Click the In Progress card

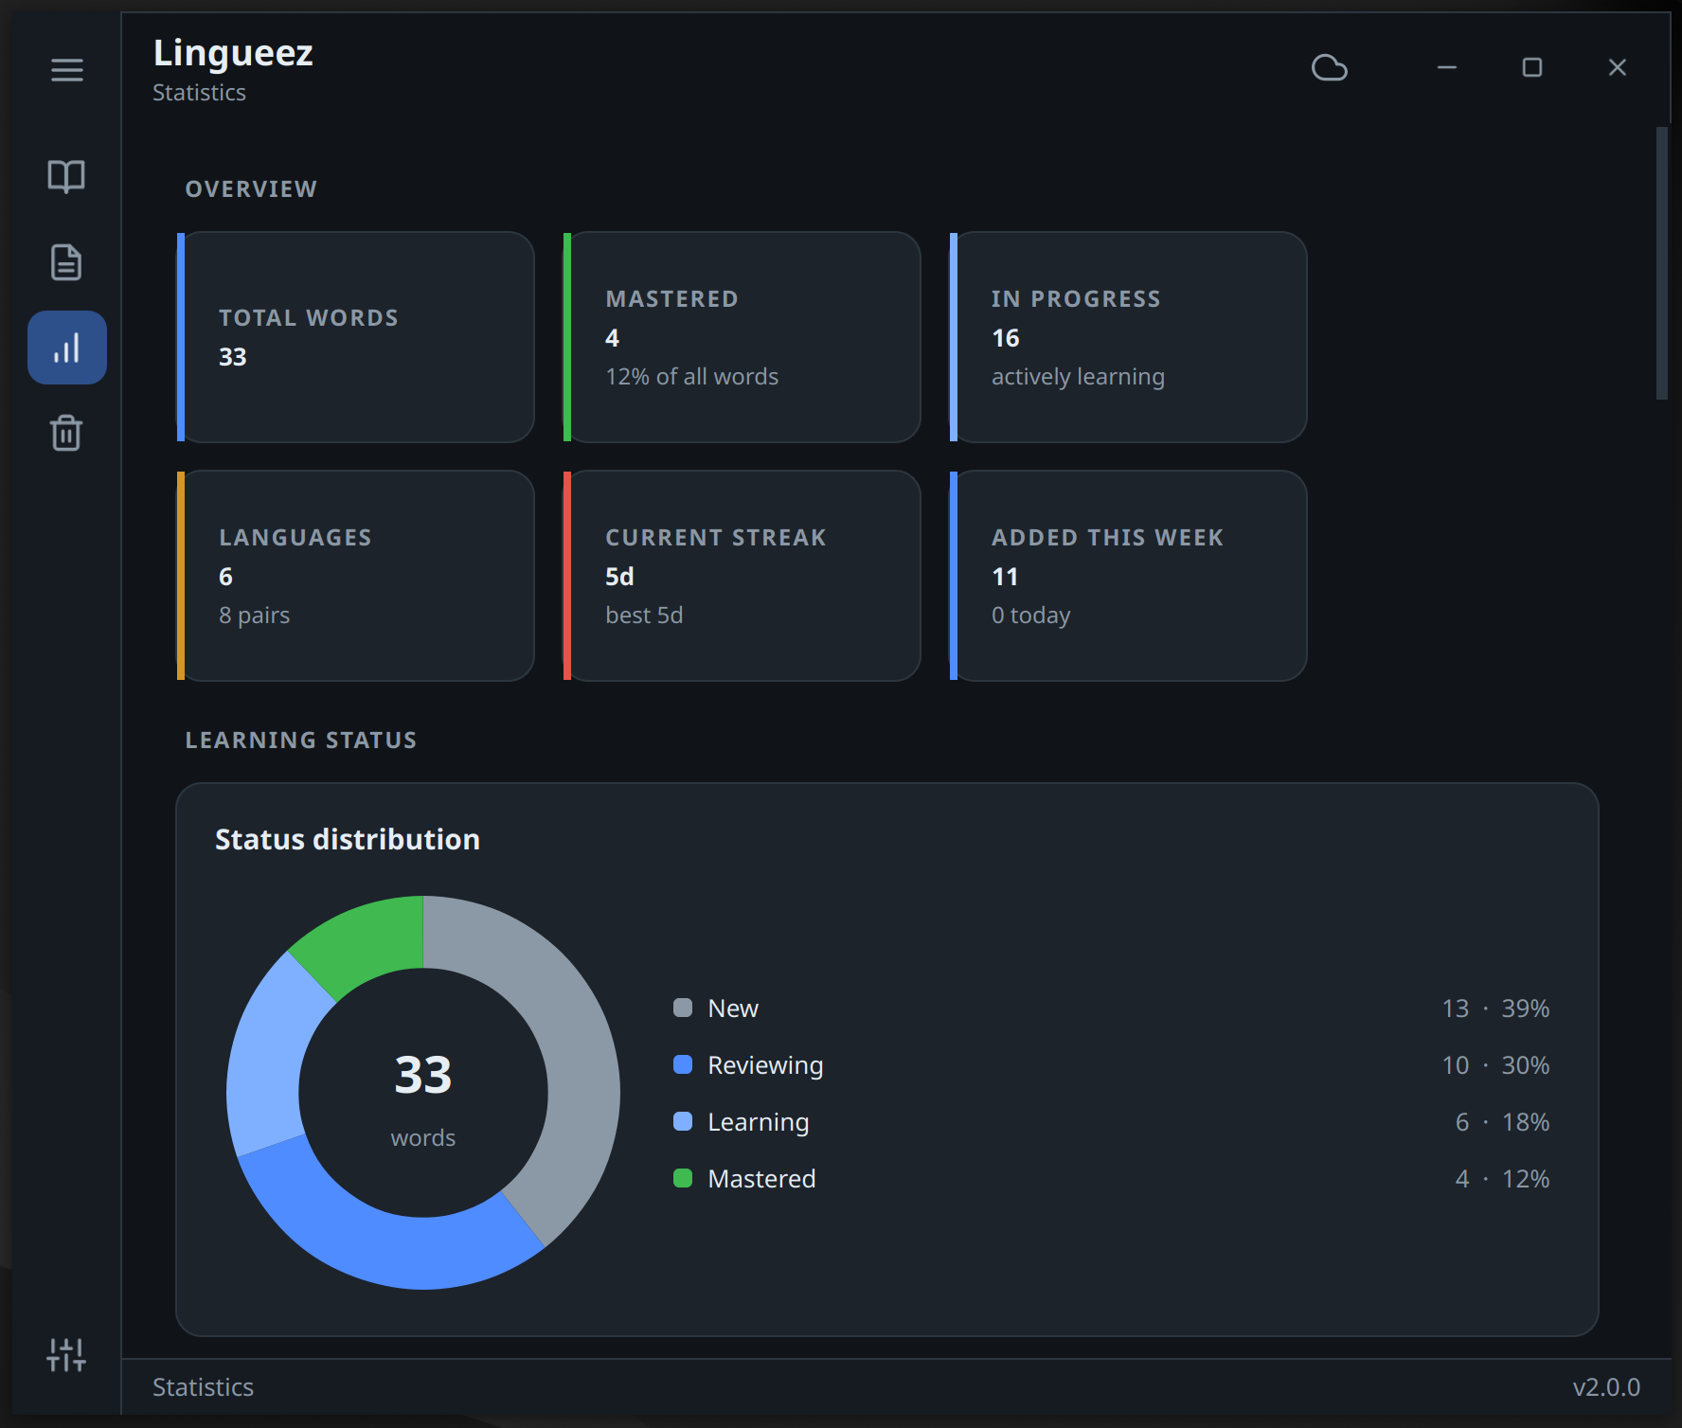(1129, 337)
